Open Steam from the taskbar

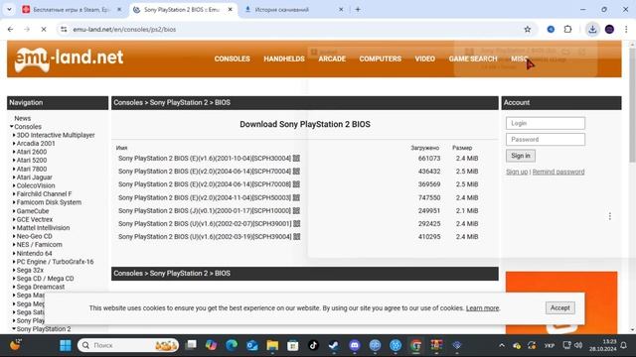tap(334, 345)
